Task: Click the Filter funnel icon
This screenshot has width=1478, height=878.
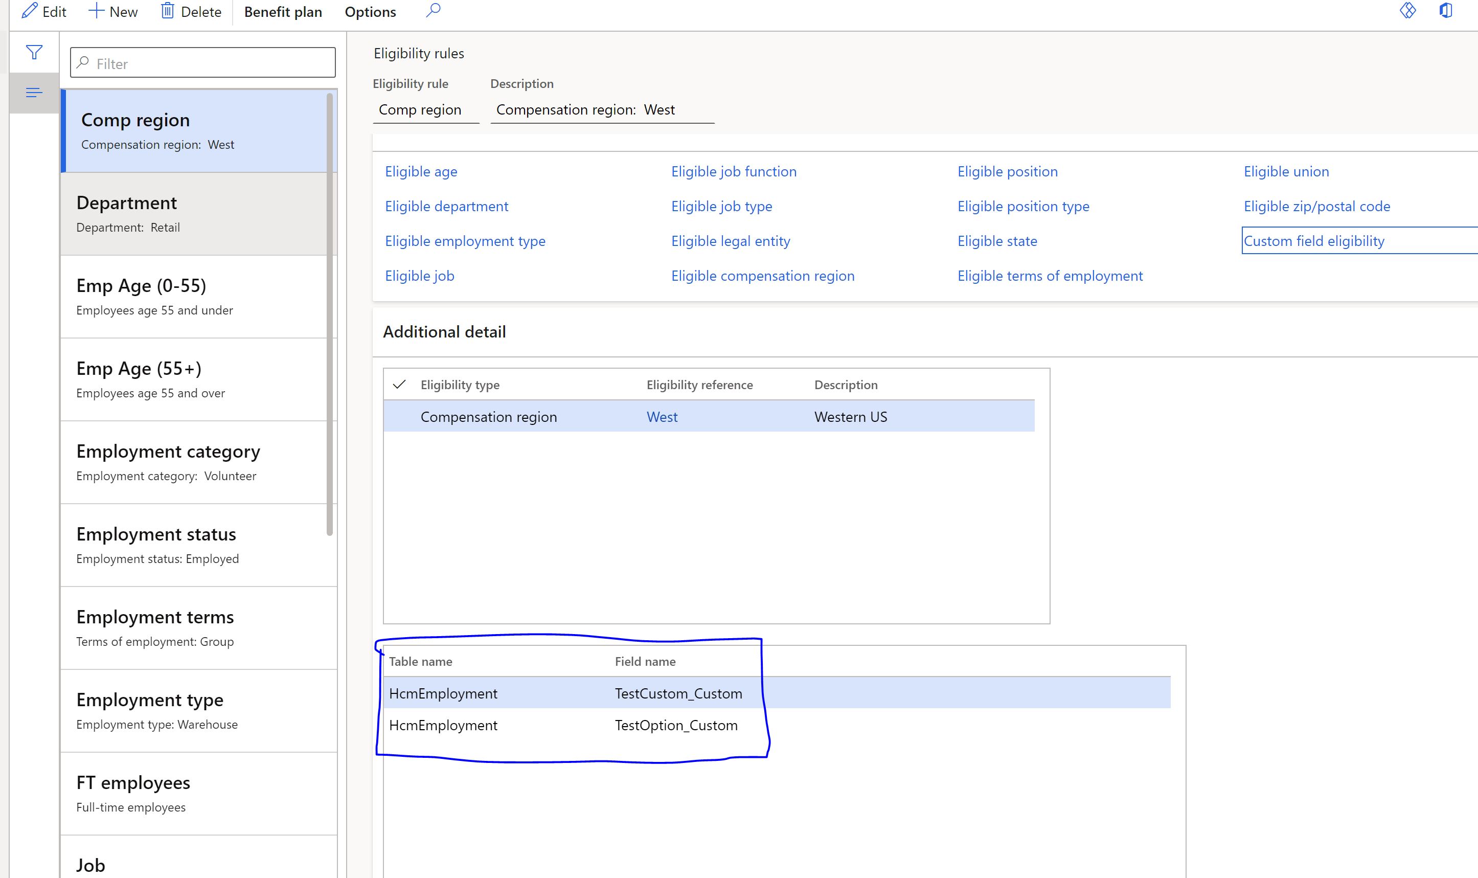Action: [x=33, y=51]
